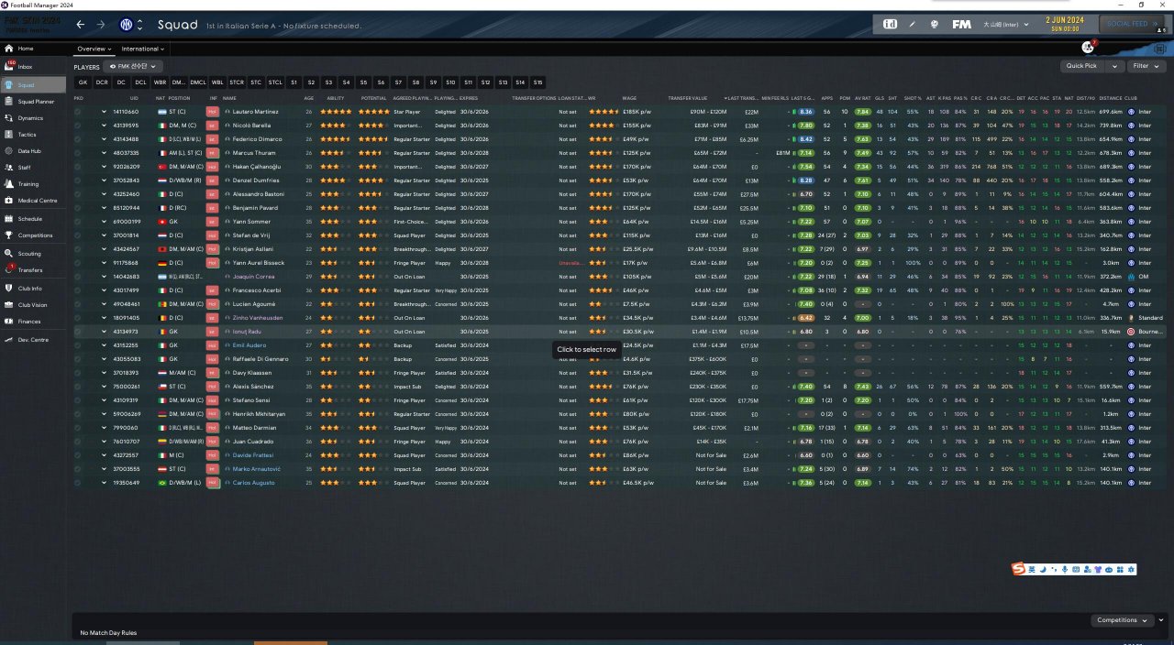Viewport: 1174px width, 645px height.
Task: Open the Inbox with 150 badge
Action: click(x=25, y=67)
